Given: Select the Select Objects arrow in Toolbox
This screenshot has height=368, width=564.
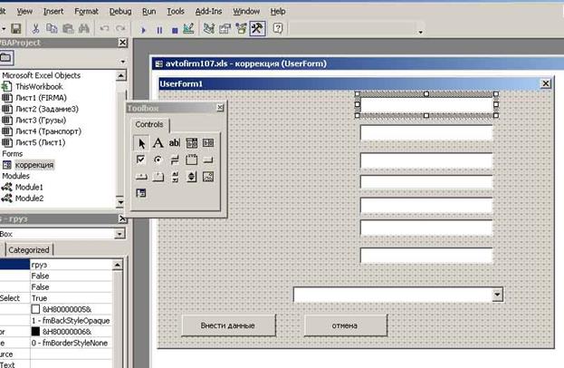Looking at the screenshot, I should point(141,143).
